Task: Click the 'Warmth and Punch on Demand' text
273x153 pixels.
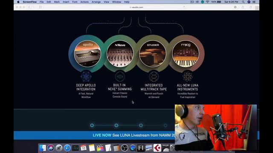Action: click(154, 95)
